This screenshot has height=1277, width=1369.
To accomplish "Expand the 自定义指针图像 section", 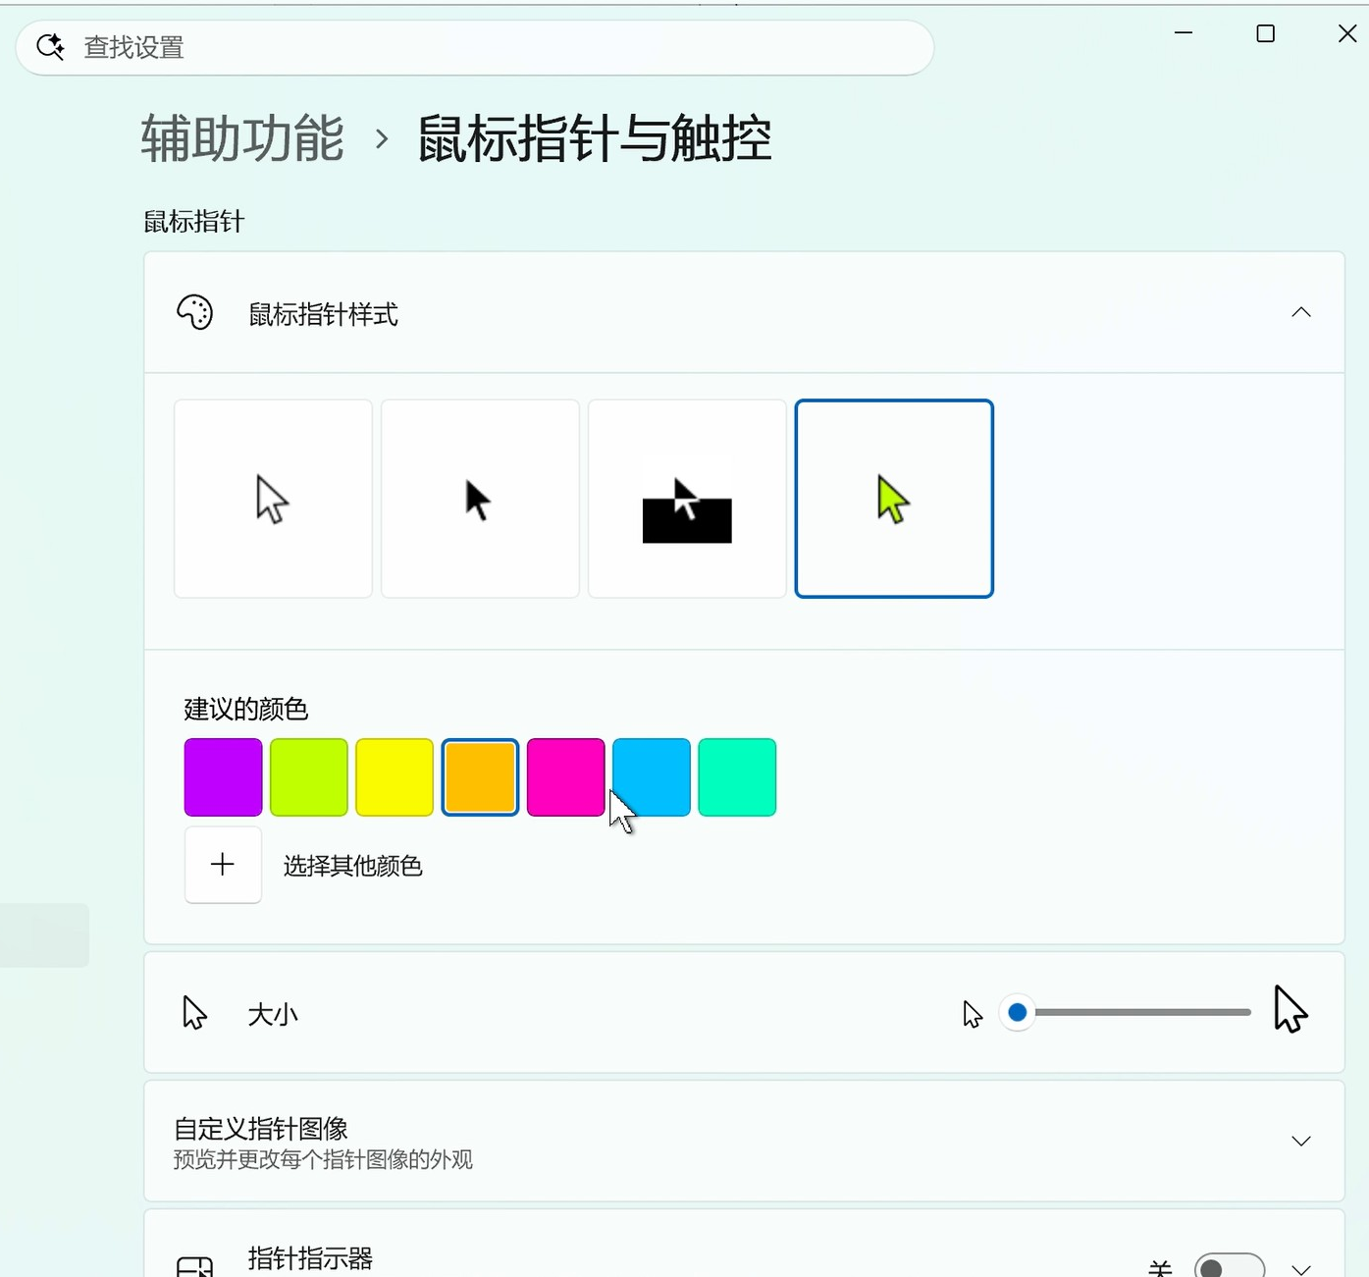I will (x=1301, y=1141).
